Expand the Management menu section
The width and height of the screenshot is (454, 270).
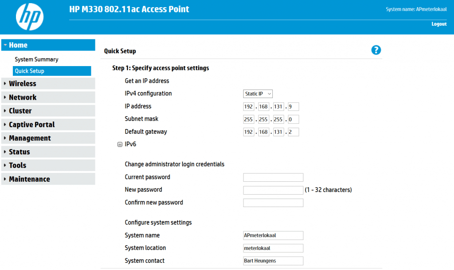(48, 138)
